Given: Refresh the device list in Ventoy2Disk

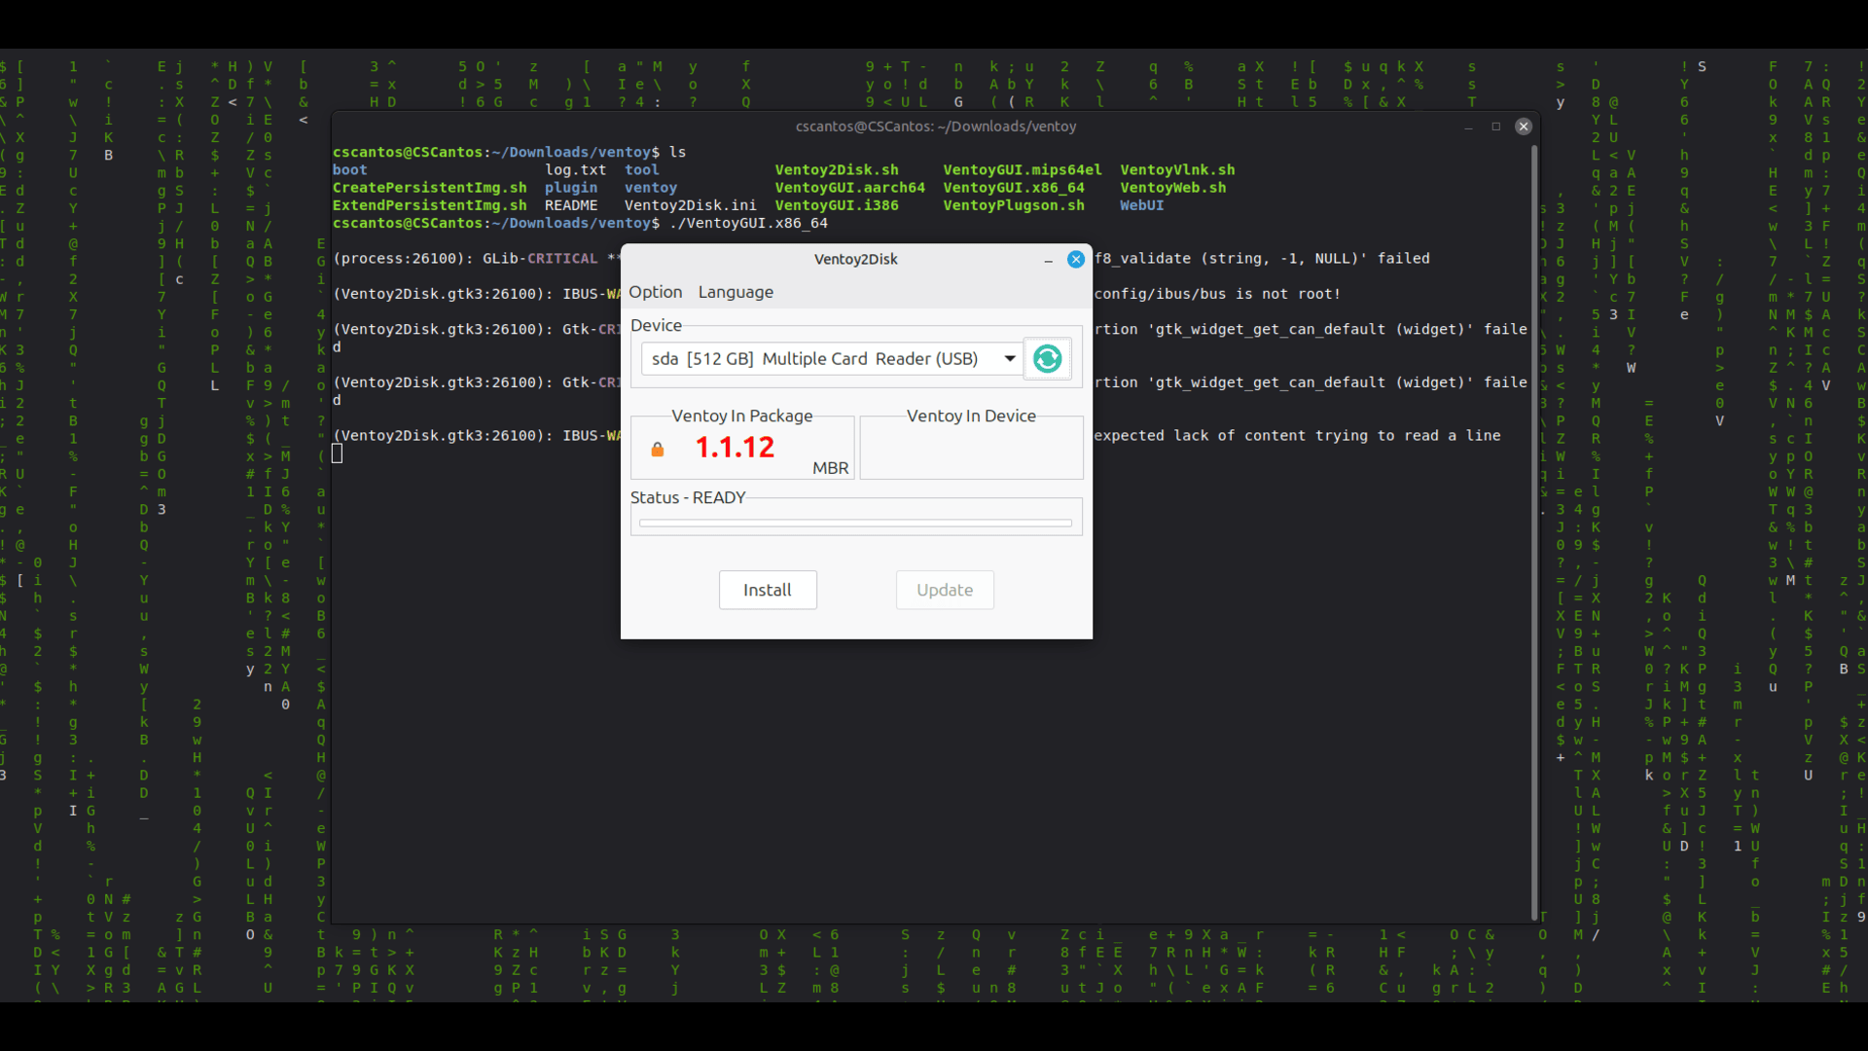Looking at the screenshot, I should coord(1047,359).
